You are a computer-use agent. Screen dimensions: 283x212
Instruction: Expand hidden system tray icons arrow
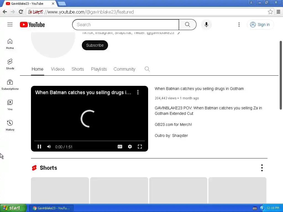pyautogui.click(x=263, y=208)
